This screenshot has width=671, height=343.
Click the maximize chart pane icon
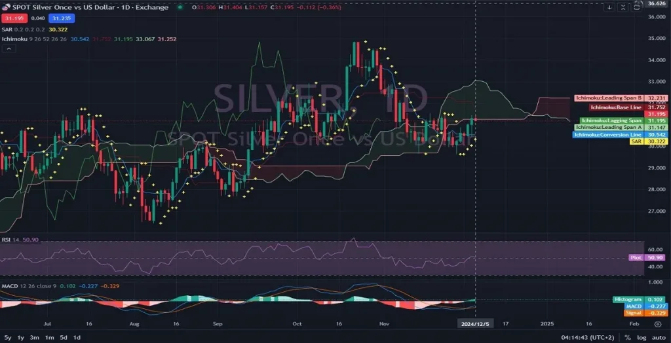[x=637, y=7]
